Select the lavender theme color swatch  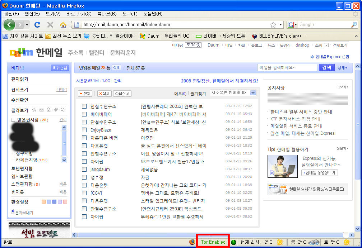60,202
